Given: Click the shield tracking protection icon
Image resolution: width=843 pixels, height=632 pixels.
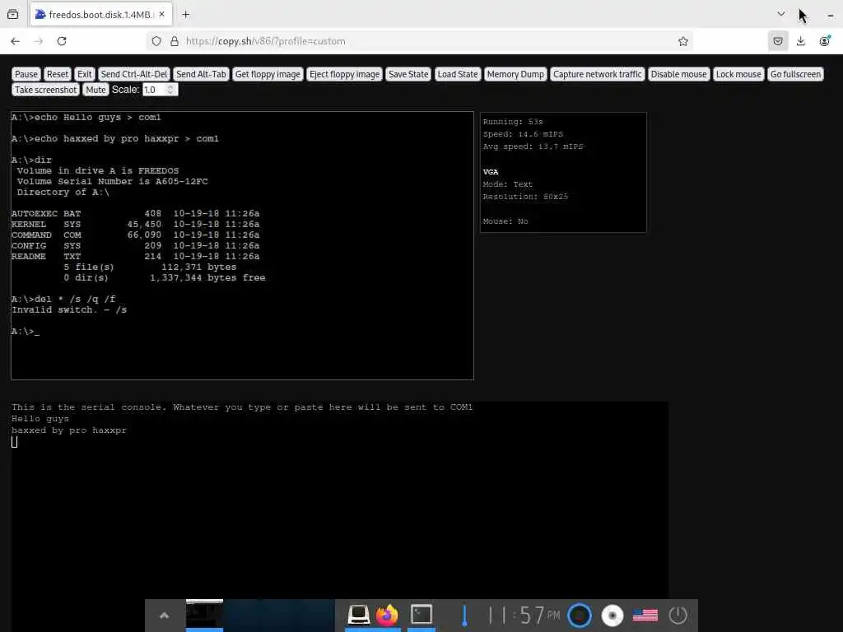Looking at the screenshot, I should (156, 41).
